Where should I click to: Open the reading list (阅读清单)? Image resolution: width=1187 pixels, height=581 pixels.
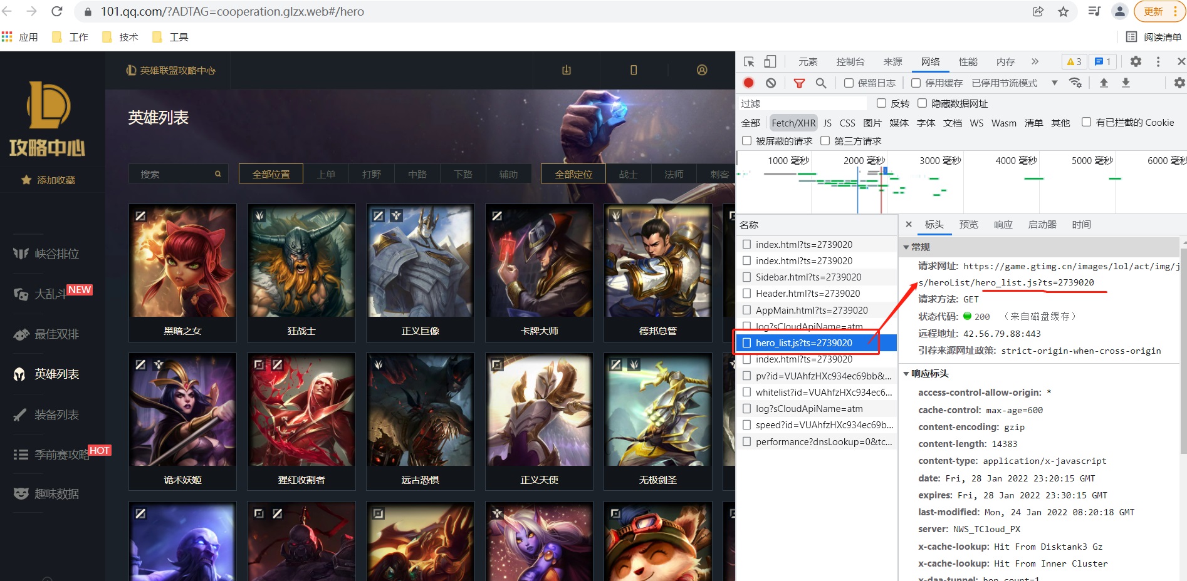tap(1154, 37)
